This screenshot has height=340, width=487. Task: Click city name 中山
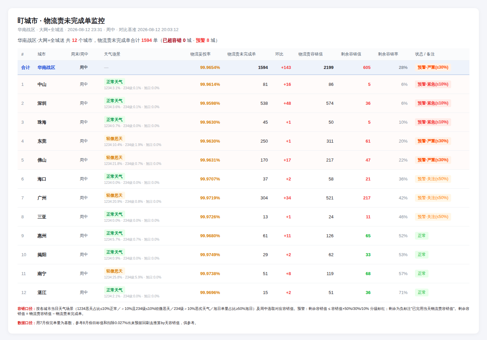42,84
